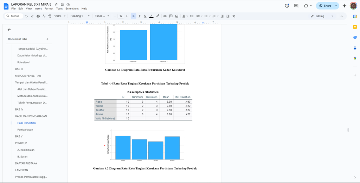Open the numbered list dropdown
Viewport: 360px width, 183px height.
tap(216, 16)
